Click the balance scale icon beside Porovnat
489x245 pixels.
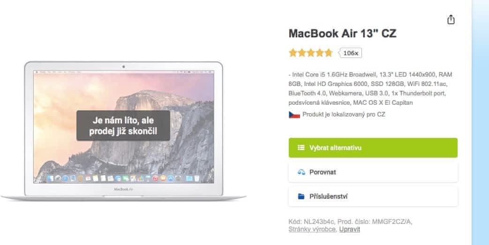301,172
